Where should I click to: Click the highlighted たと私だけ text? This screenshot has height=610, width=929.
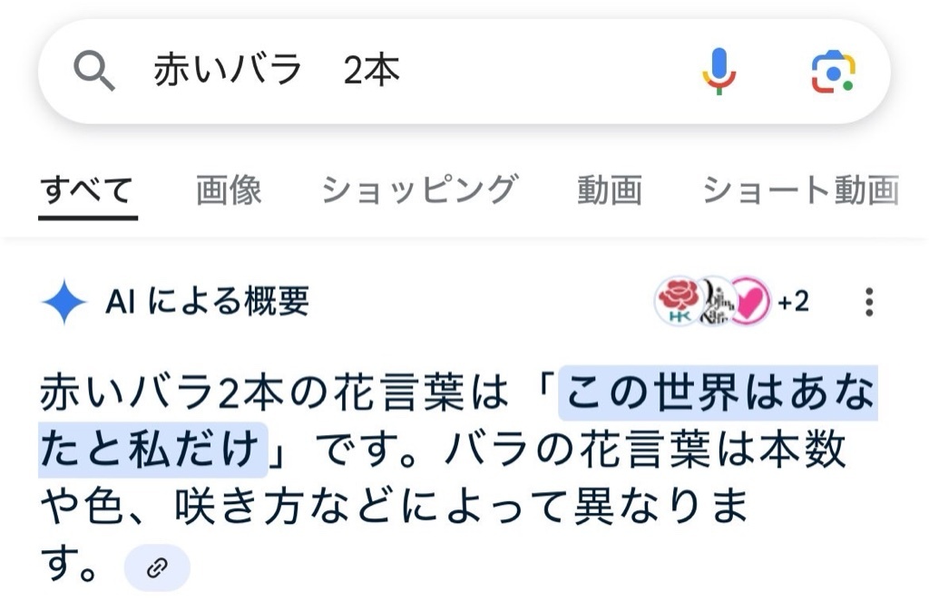pos(152,449)
